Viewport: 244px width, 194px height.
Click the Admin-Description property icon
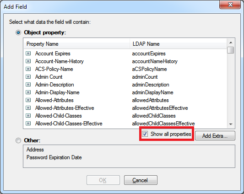28,85
